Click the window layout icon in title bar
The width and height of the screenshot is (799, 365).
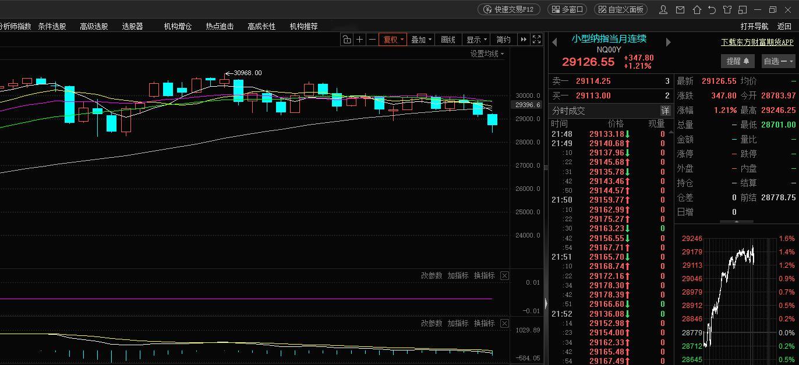coord(742,9)
